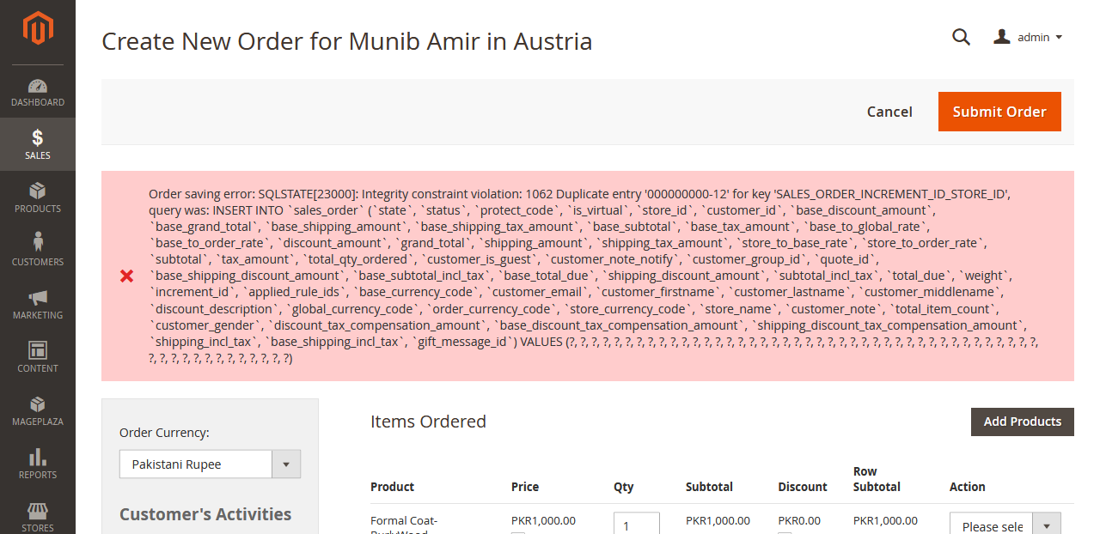Open the Mageplaza extensions menu
Image resolution: width=1100 pixels, height=534 pixels.
click(38, 410)
